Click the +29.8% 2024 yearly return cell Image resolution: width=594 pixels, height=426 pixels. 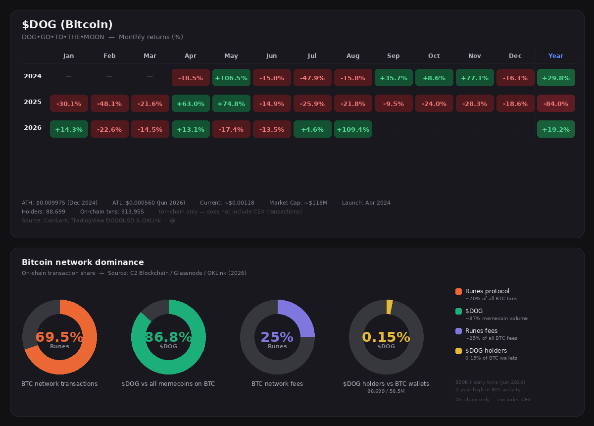point(556,78)
